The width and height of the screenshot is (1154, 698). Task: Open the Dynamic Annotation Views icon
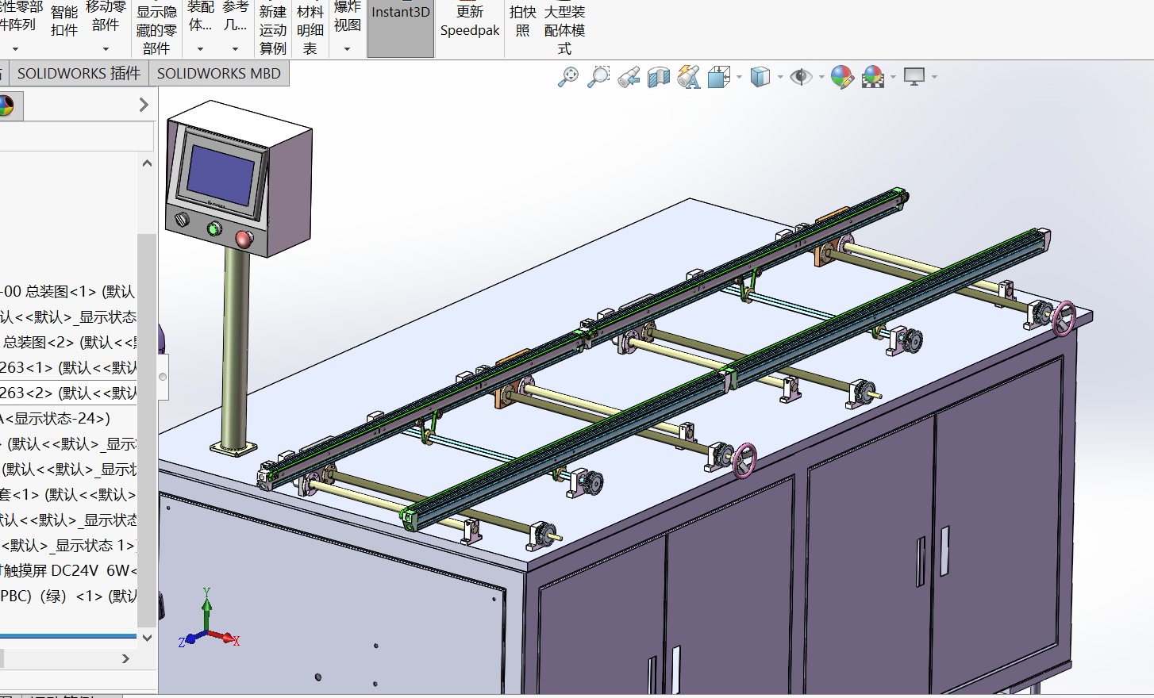pyautogui.click(x=689, y=77)
